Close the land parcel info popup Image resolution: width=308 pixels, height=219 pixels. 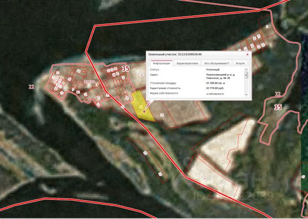(247, 54)
